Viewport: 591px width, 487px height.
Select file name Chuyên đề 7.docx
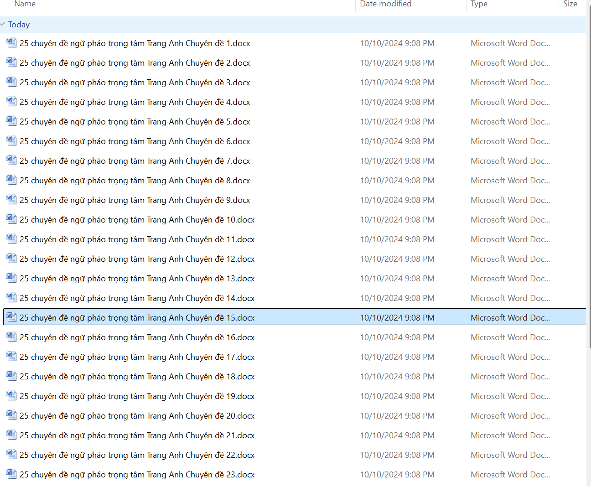(135, 161)
